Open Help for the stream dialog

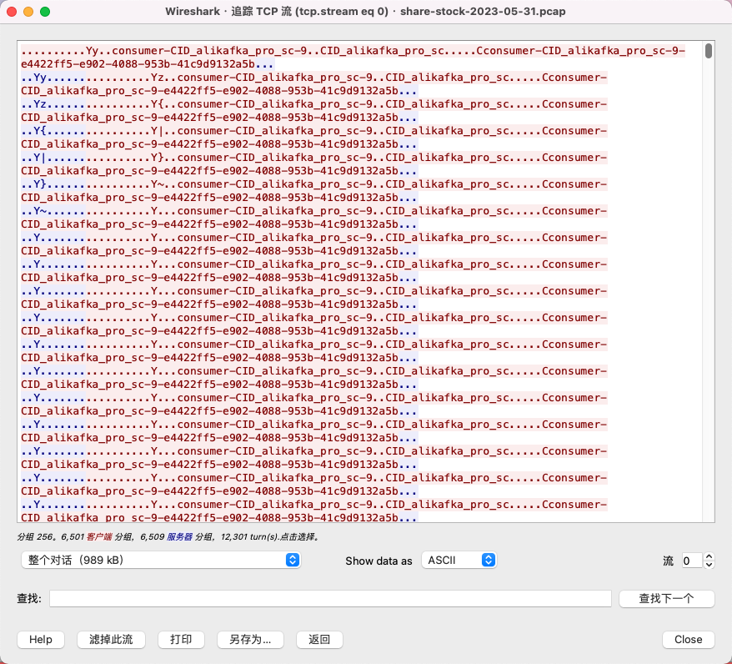click(41, 640)
